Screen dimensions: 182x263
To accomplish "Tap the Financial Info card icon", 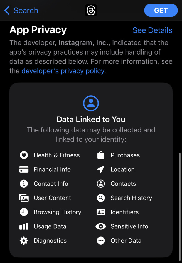I will [24, 169].
